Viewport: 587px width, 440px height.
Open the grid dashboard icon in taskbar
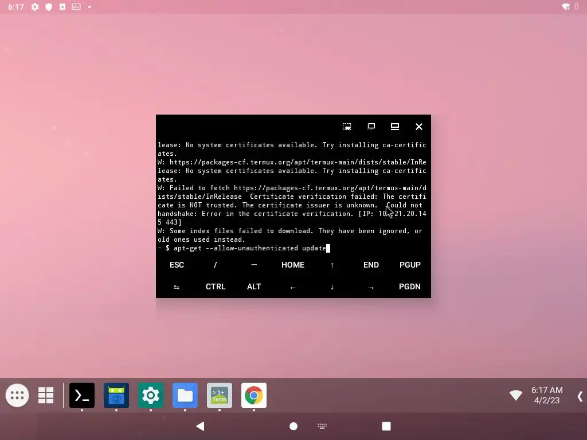46,395
